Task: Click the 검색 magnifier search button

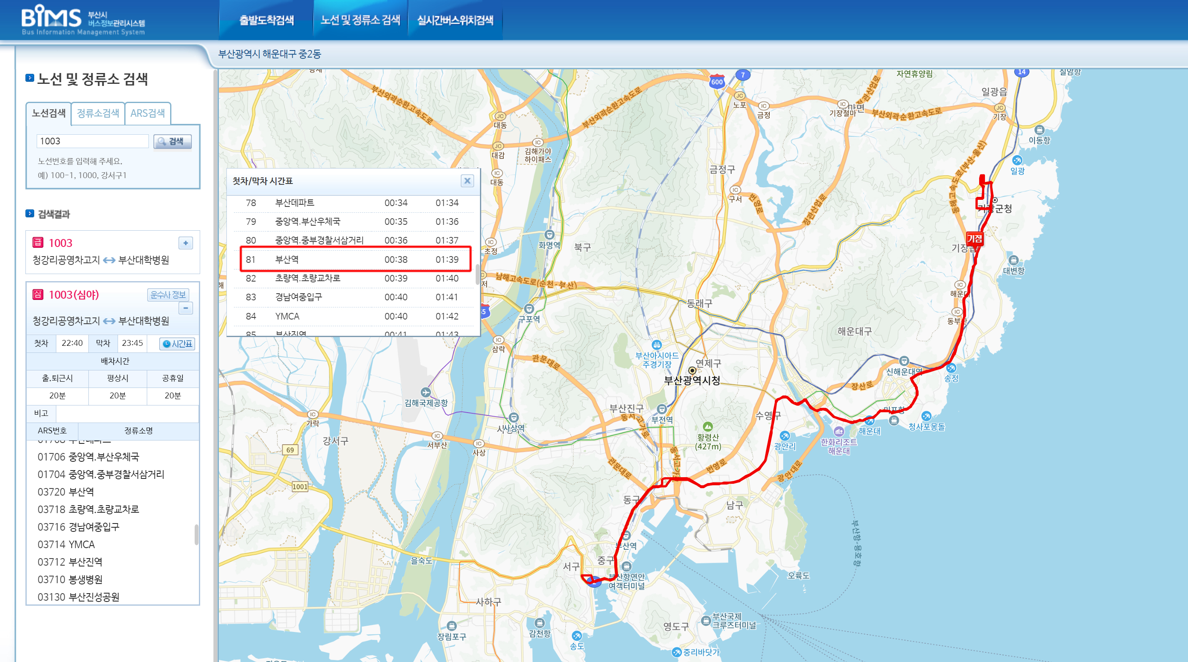Action: click(172, 142)
